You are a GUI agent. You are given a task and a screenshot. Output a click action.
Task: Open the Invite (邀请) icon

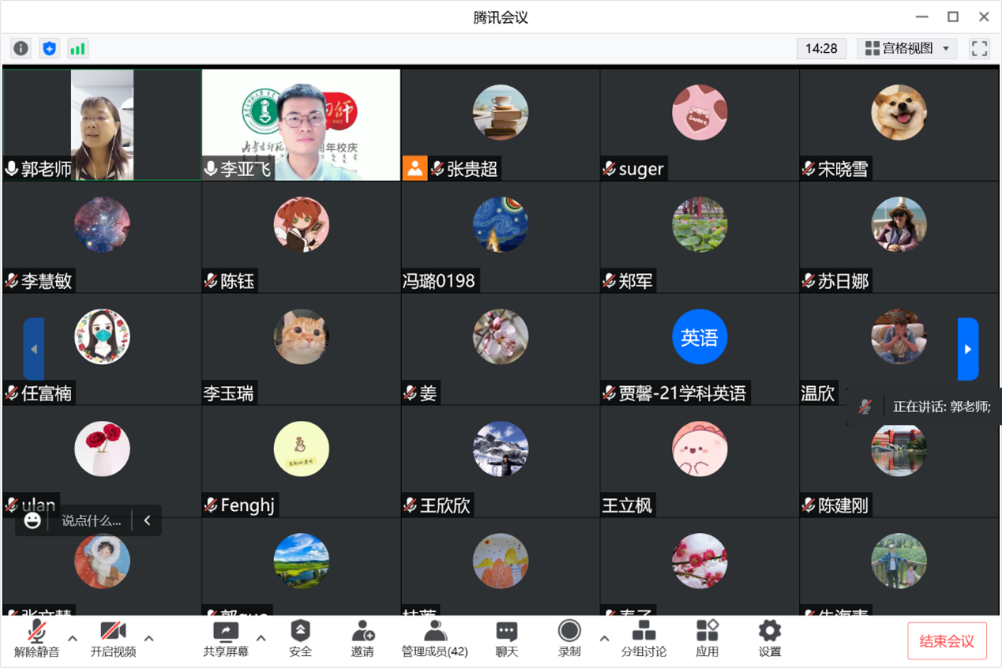362,639
